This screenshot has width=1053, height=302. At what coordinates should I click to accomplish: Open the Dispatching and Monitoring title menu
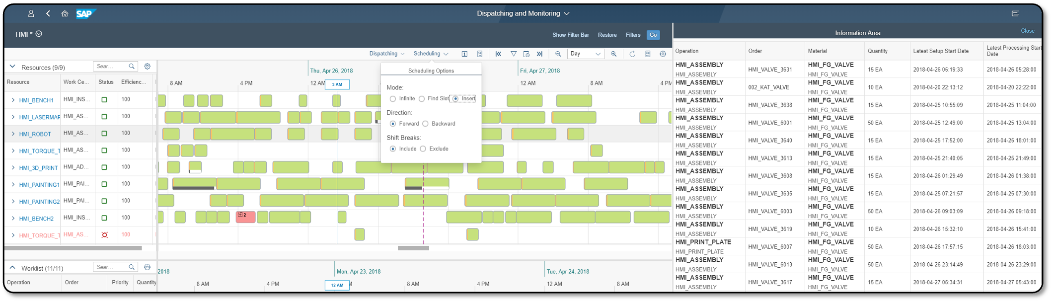(x=523, y=13)
